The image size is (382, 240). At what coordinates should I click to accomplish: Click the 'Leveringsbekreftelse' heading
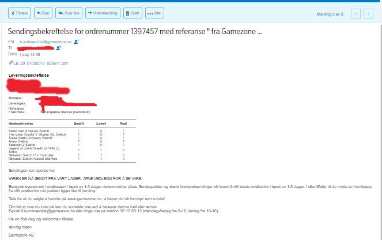click(x=29, y=76)
